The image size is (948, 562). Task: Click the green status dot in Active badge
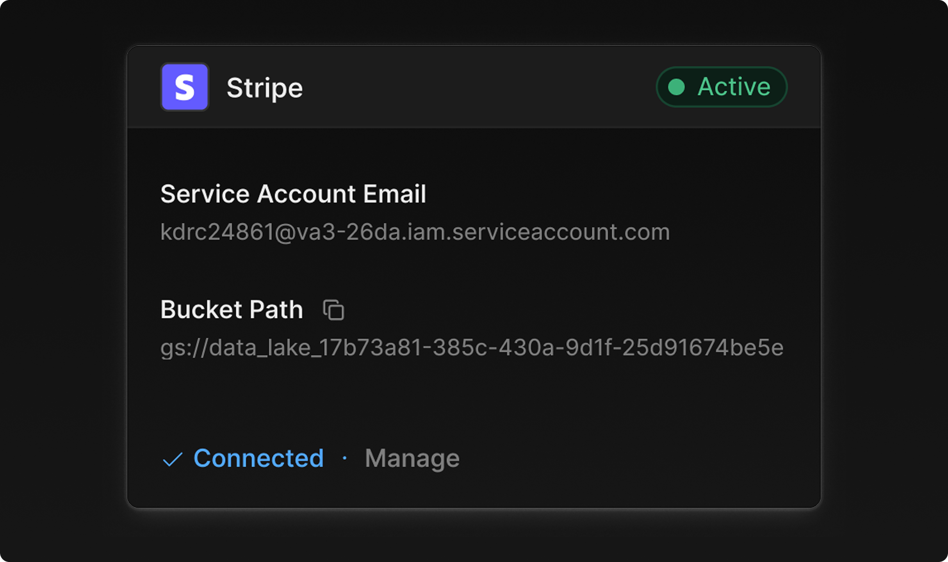[676, 87]
